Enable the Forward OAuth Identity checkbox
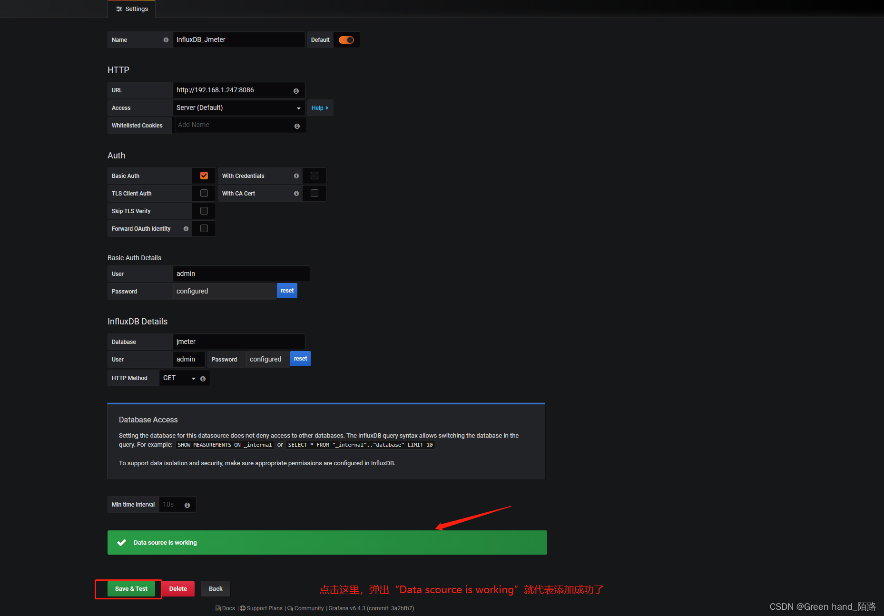This screenshot has height=616, width=884. point(204,228)
